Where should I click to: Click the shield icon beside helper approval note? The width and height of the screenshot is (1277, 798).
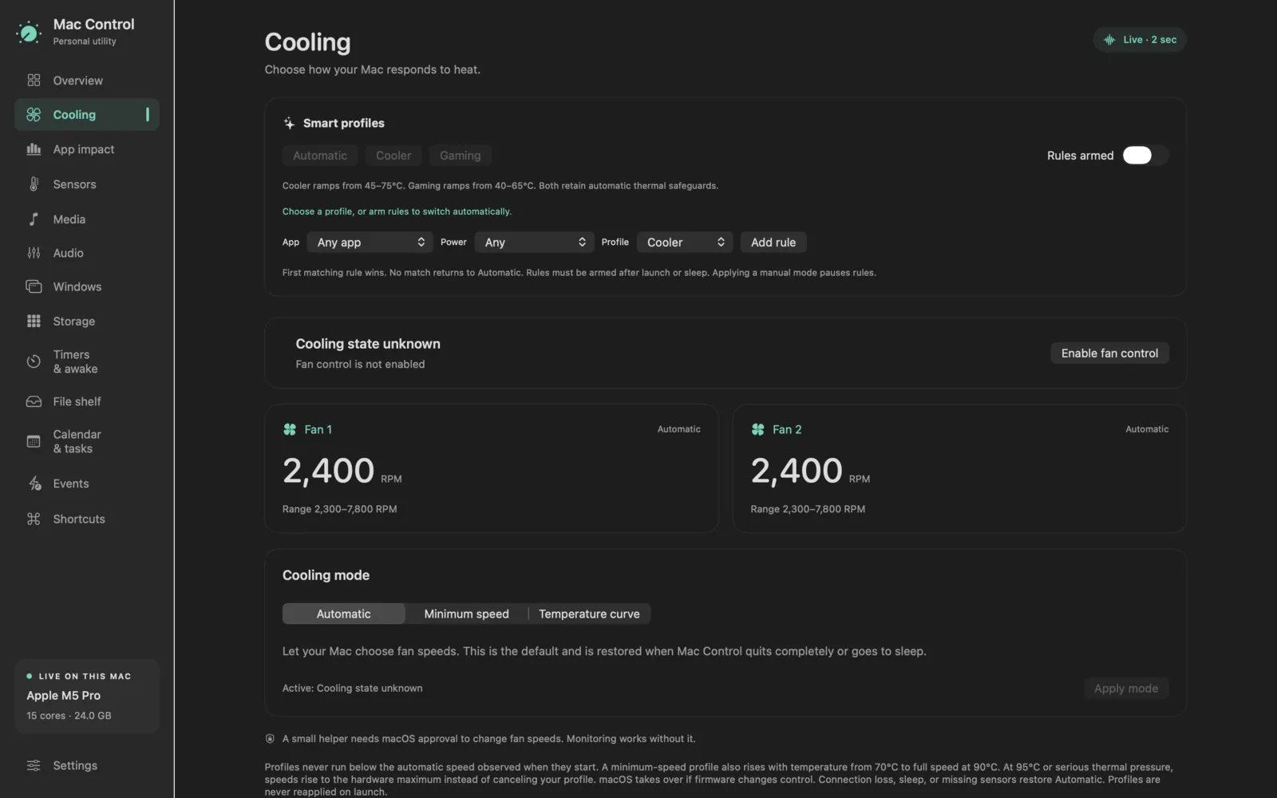pos(270,739)
